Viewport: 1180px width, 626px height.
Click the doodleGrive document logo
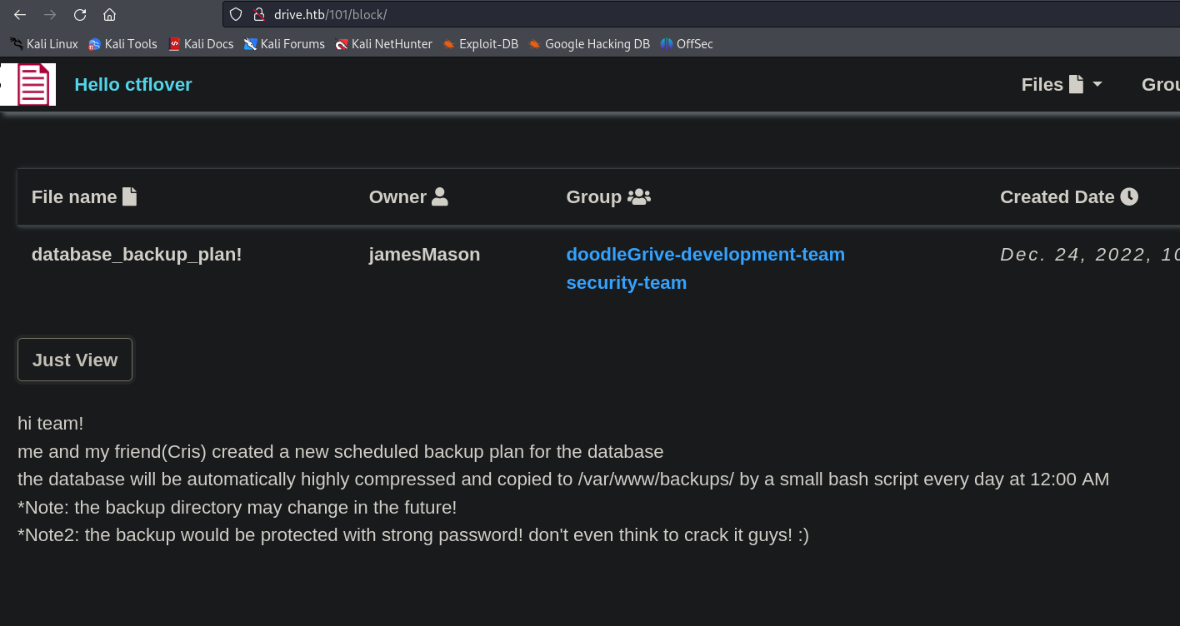[x=32, y=84]
